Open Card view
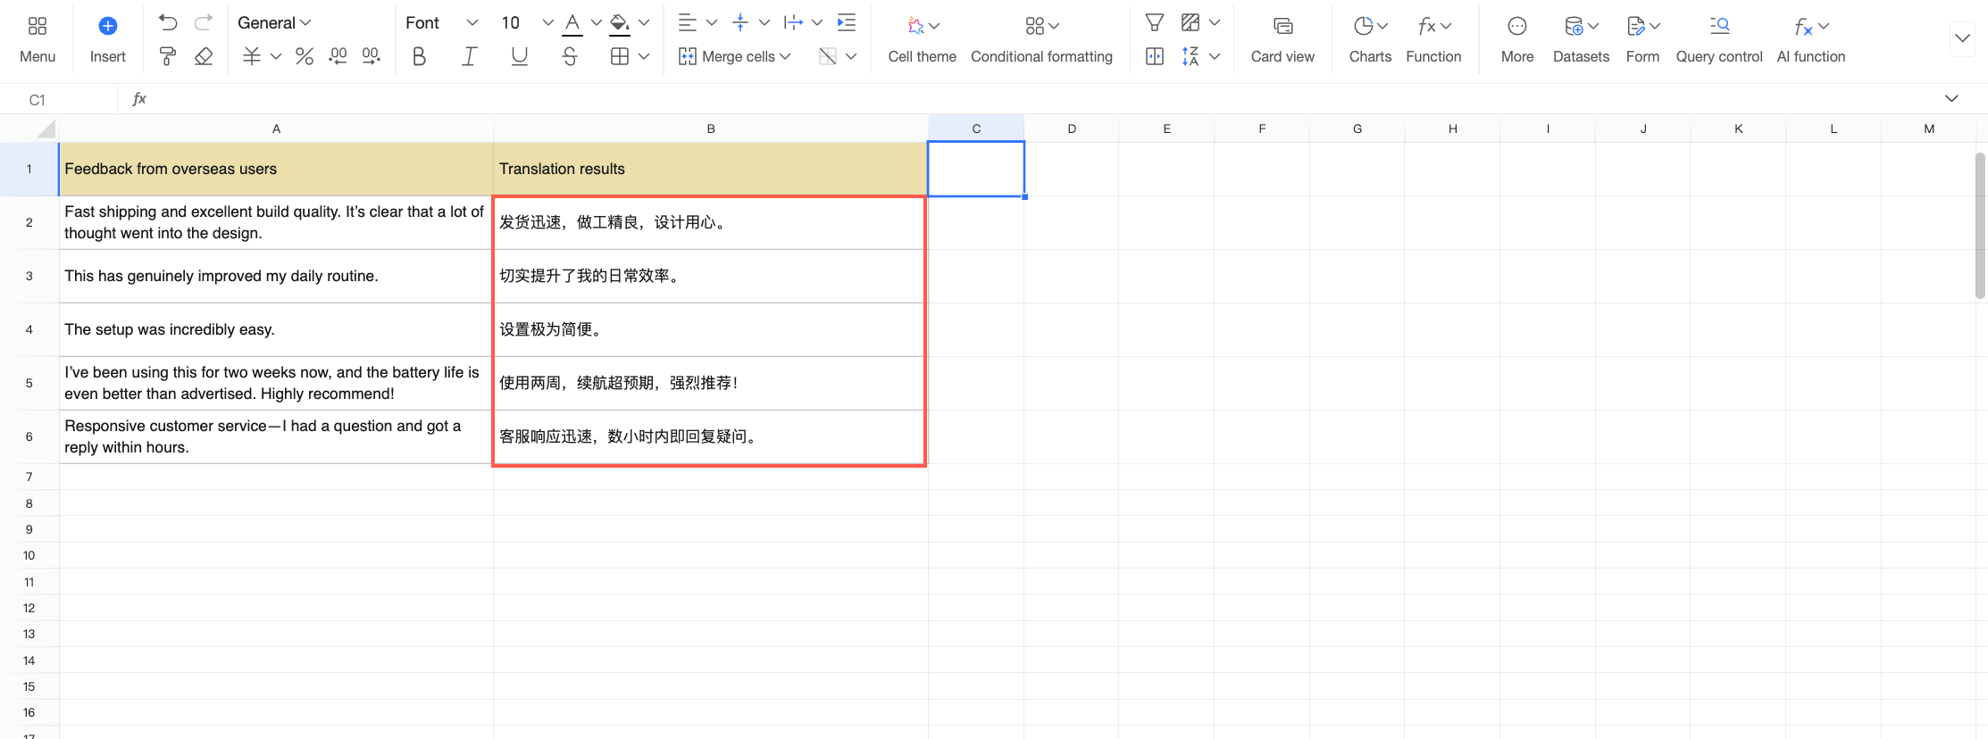The width and height of the screenshot is (1988, 739). 1282,40
